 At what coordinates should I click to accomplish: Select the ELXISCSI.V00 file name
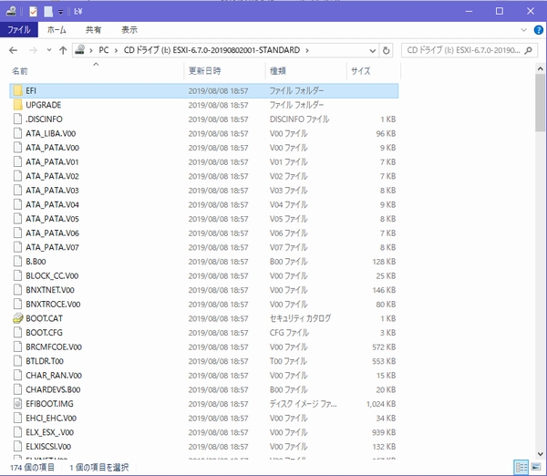pos(48,447)
